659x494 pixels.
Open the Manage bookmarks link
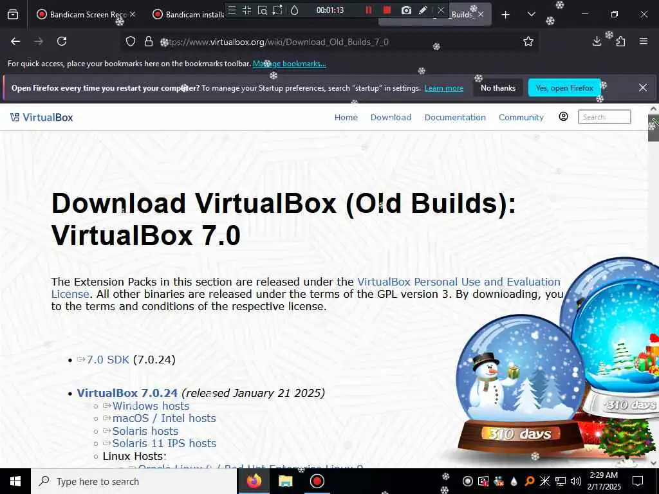click(289, 64)
